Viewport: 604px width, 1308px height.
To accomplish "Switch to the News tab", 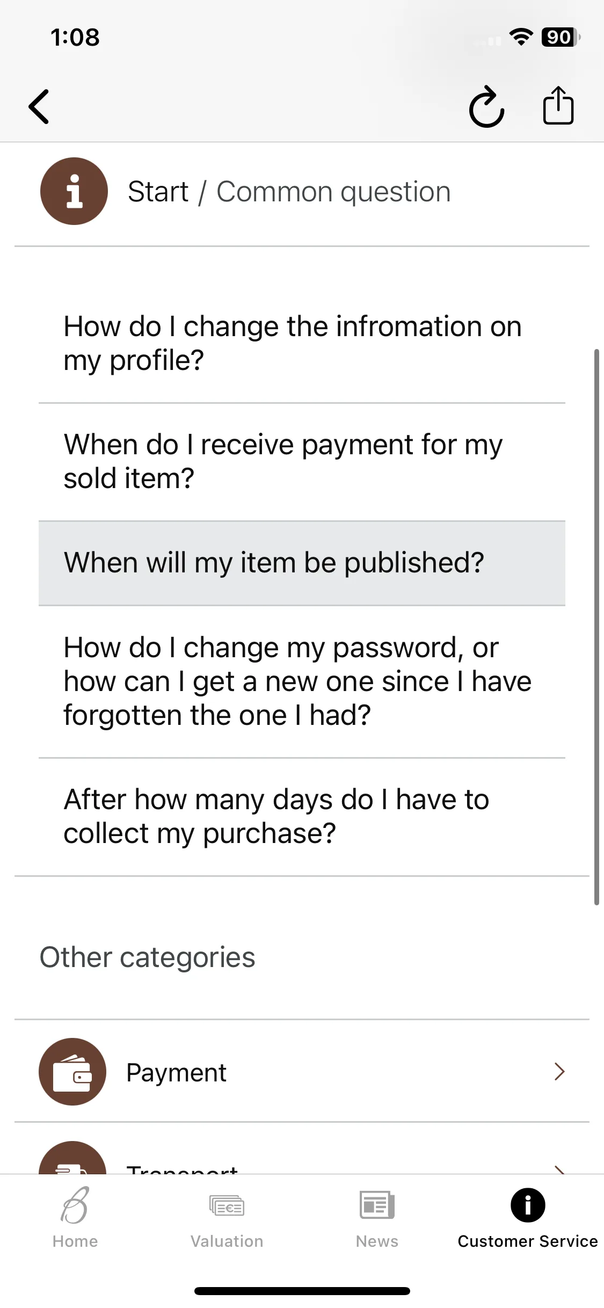I will pos(377,1218).
